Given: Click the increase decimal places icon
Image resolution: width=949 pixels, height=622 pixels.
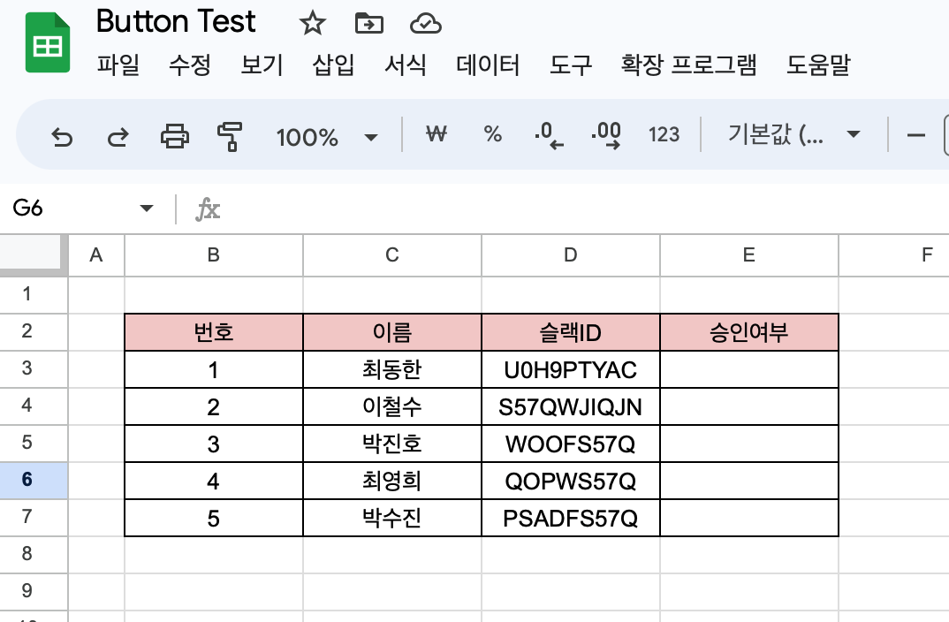Looking at the screenshot, I should pos(606,134).
